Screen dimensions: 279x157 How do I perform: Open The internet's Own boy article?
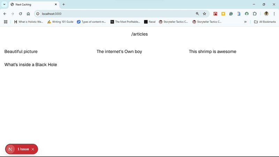[119, 51]
